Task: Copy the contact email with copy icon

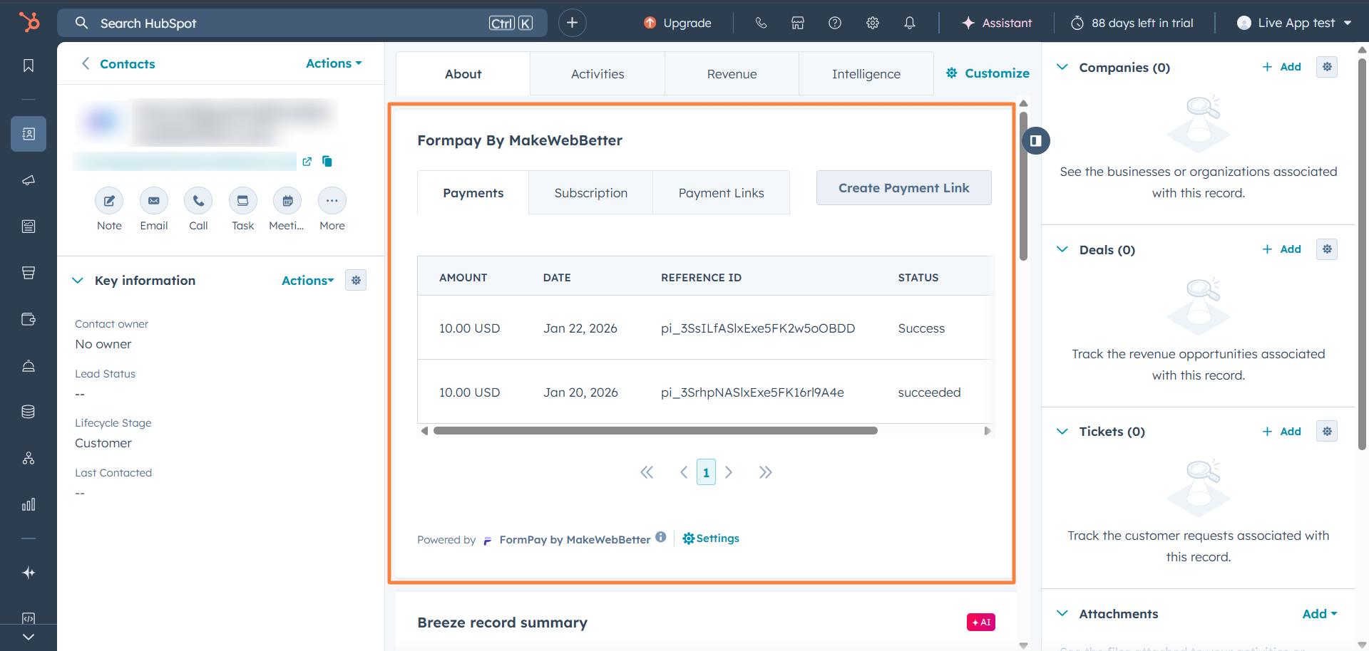Action: 327,162
